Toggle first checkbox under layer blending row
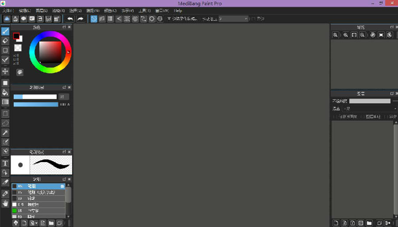The width and height of the screenshot is (398, 227). (x=335, y=117)
